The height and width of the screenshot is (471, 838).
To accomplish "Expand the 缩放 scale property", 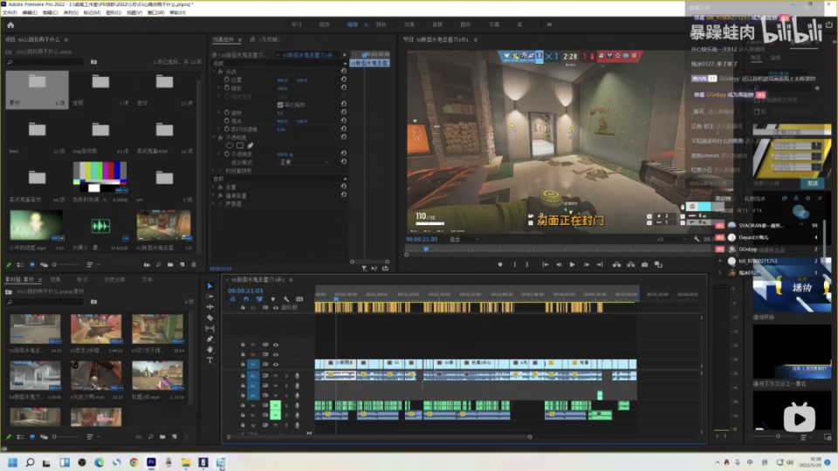I will [218, 88].
